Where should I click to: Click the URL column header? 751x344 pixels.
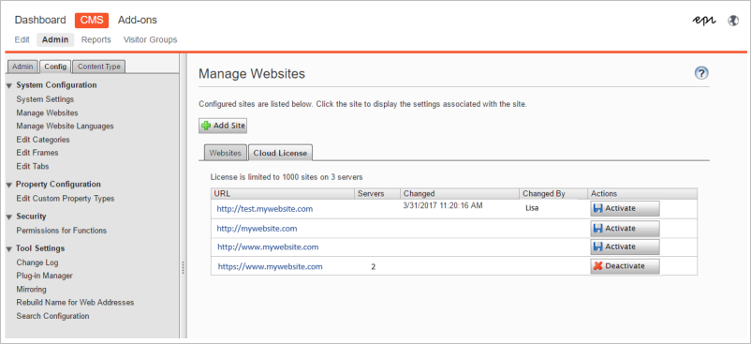click(x=283, y=194)
